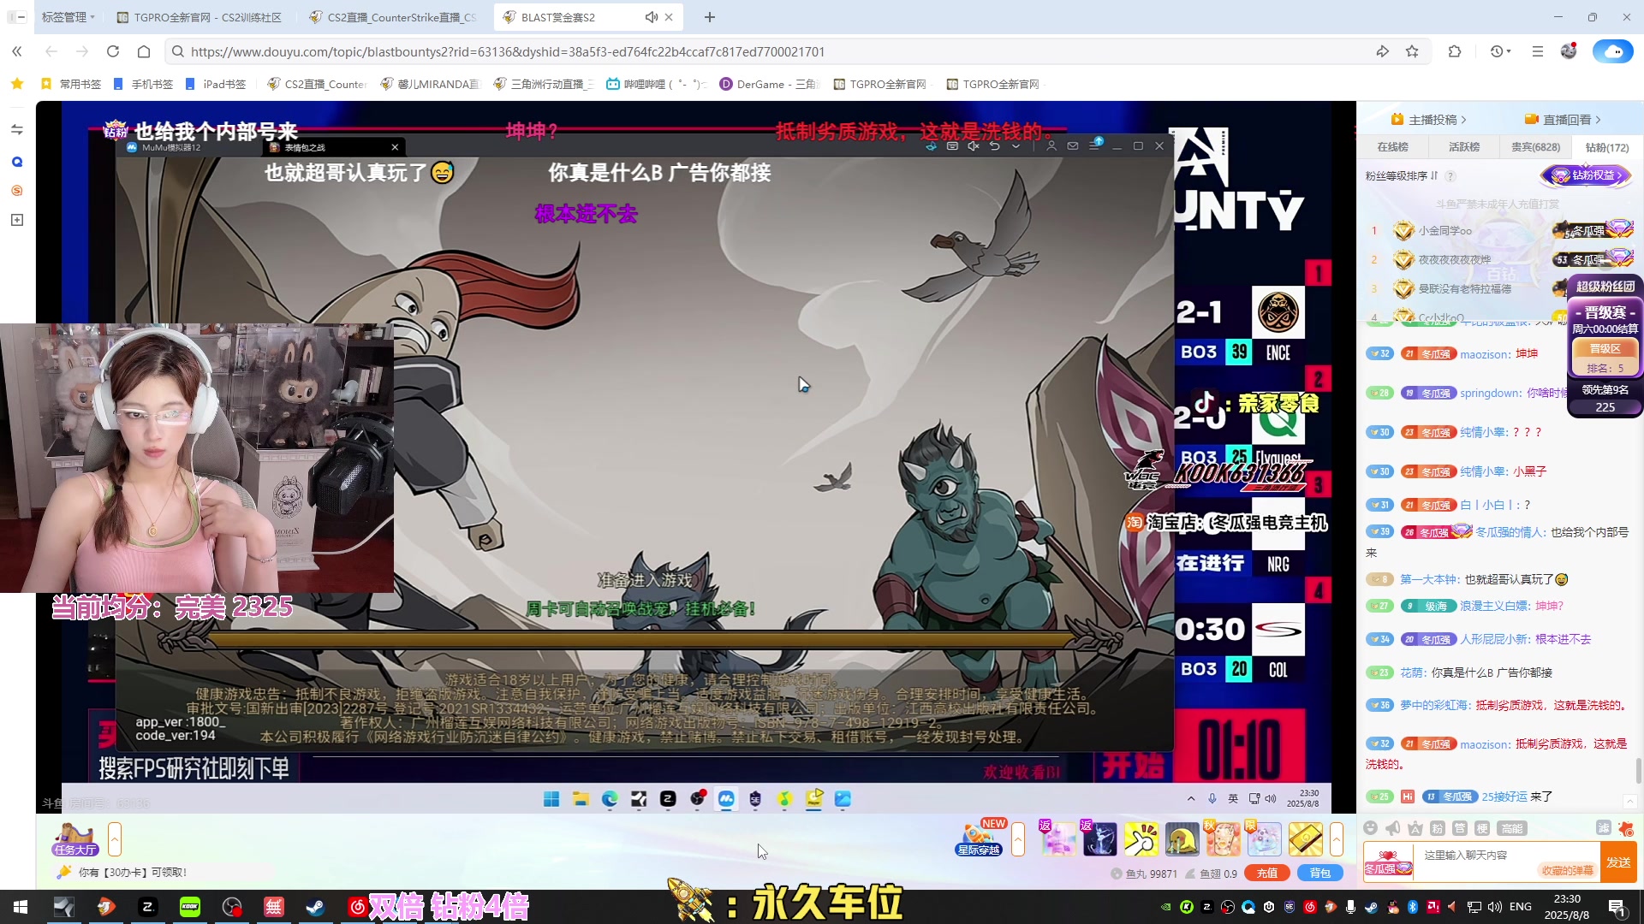Switch to the CS2直播_CounterStrike直播 tab
The height and width of the screenshot is (924, 1644).
394,17
